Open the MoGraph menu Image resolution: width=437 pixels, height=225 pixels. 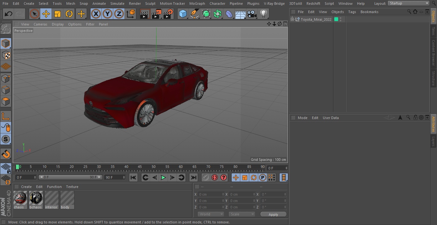tap(197, 4)
